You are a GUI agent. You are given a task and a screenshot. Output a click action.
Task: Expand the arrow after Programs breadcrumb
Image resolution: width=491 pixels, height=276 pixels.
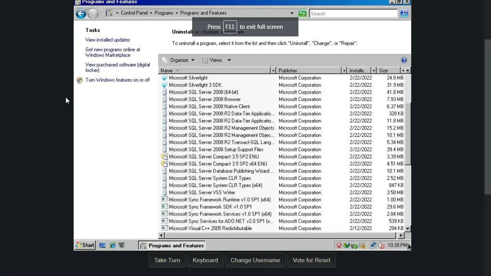click(x=177, y=13)
